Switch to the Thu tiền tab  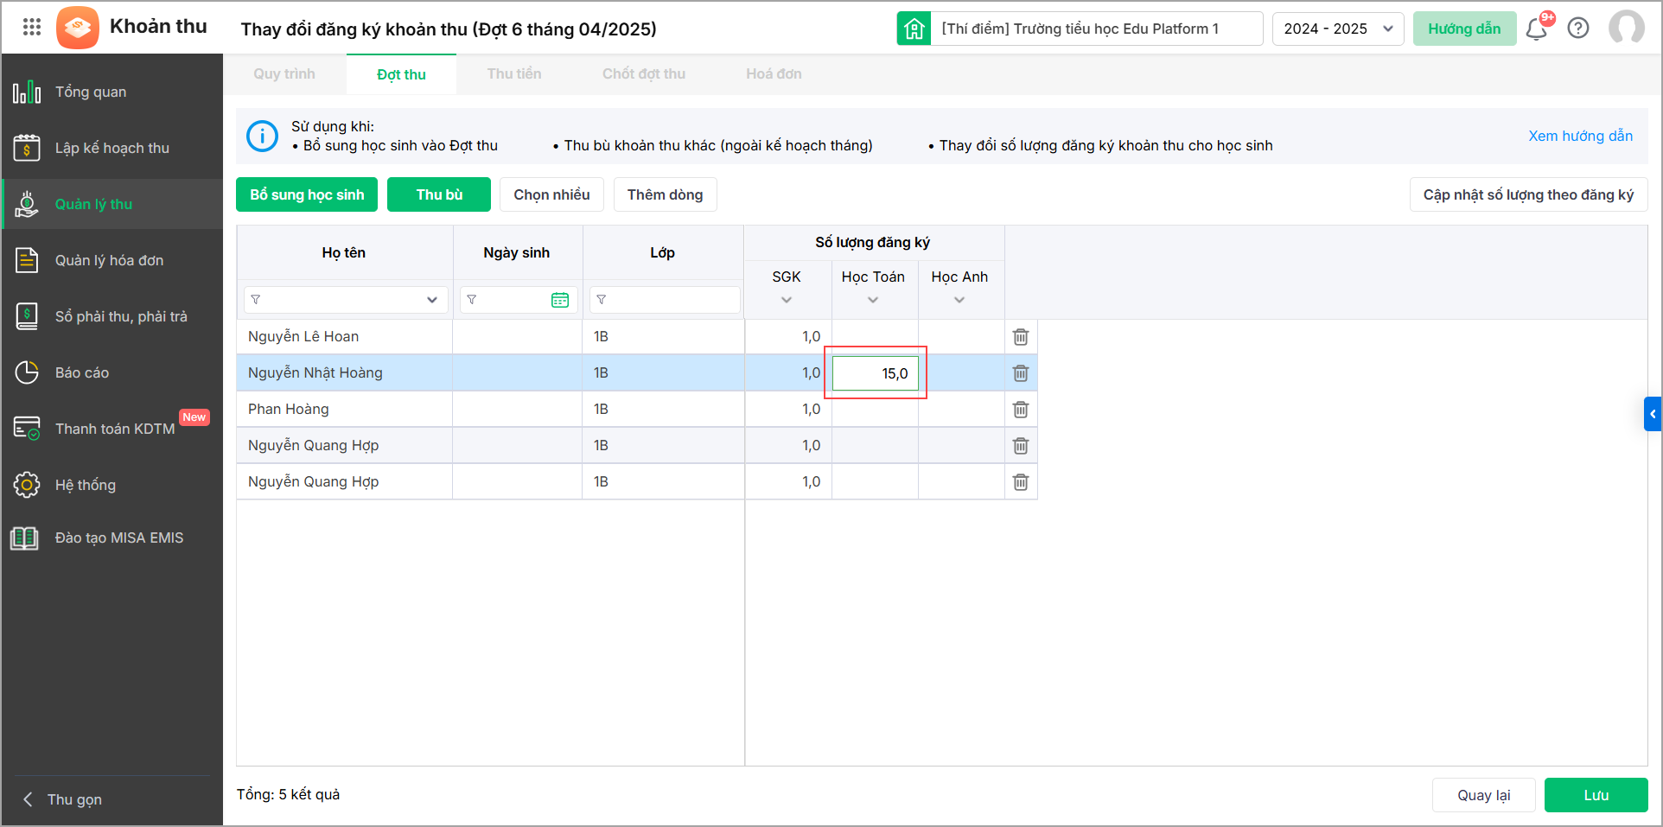(x=513, y=74)
